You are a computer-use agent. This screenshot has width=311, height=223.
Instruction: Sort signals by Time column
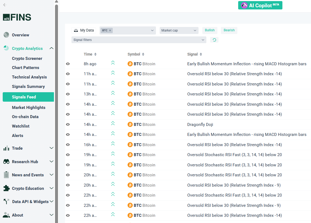pyautogui.click(x=90, y=54)
